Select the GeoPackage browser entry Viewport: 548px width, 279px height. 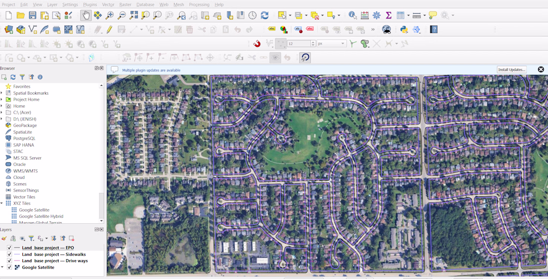25,126
